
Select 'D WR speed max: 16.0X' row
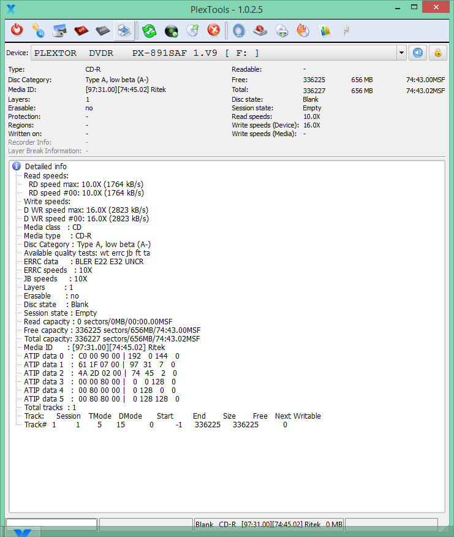pos(86,210)
